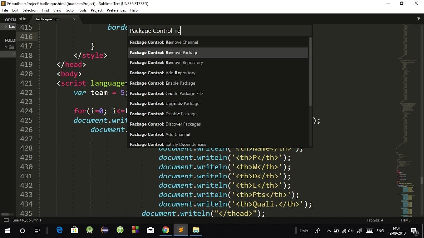Select the project folder icon in sidebar
Screen dimensions: 424x238
coord(12,47)
